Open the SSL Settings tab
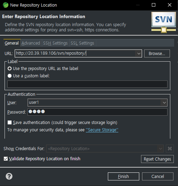The width and height of the screenshot is (178, 186). tap(82, 43)
